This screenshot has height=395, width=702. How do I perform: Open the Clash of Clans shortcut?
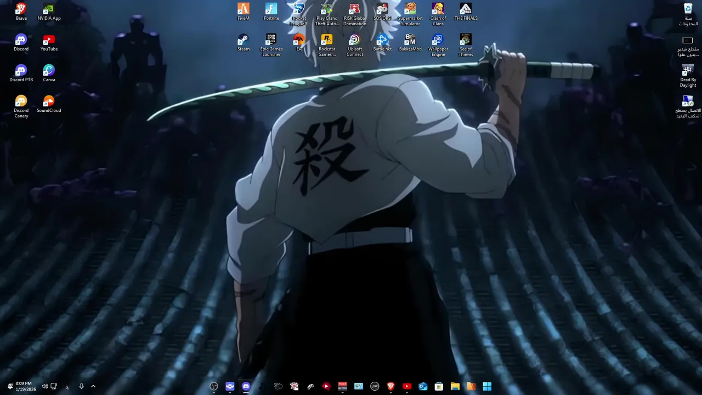438,15
